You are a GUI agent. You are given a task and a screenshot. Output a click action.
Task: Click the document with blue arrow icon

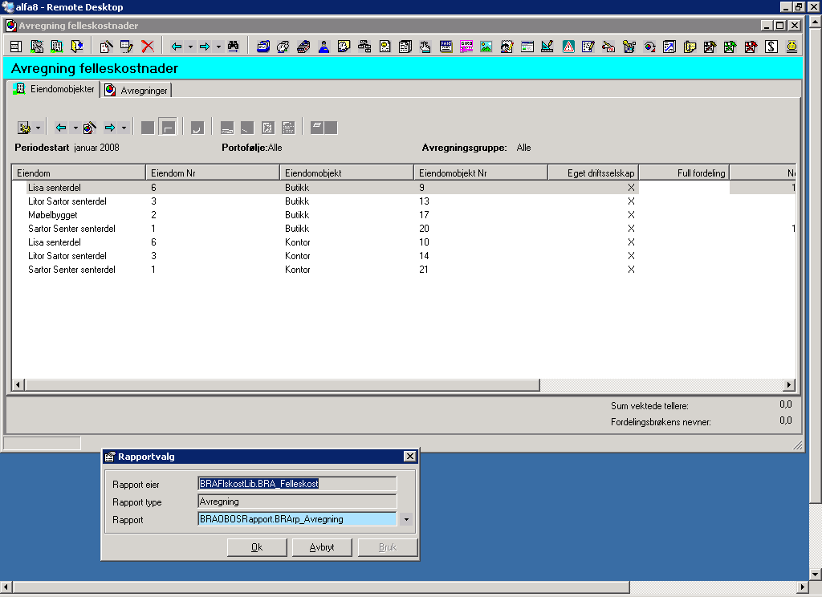point(669,47)
